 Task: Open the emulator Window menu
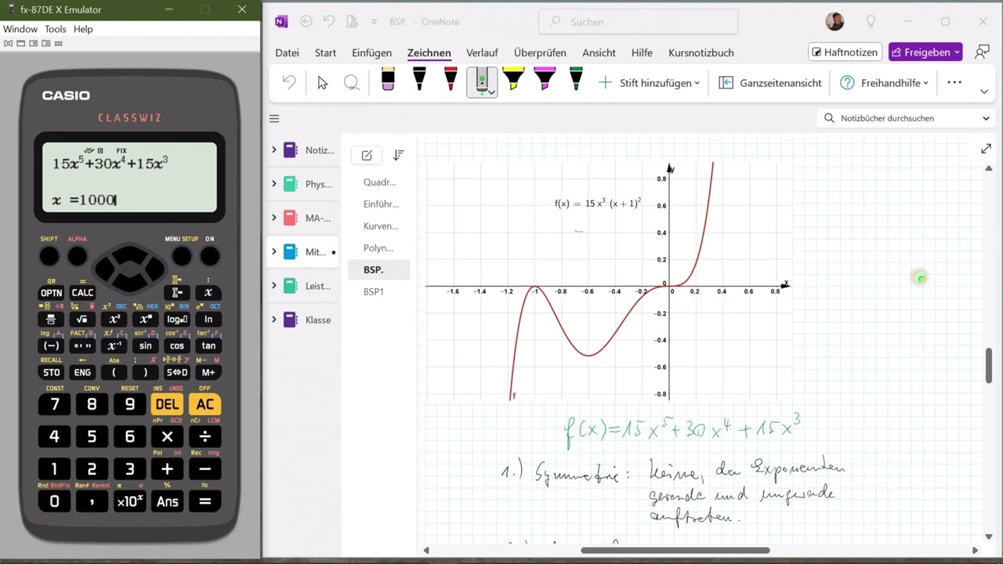[x=20, y=29]
